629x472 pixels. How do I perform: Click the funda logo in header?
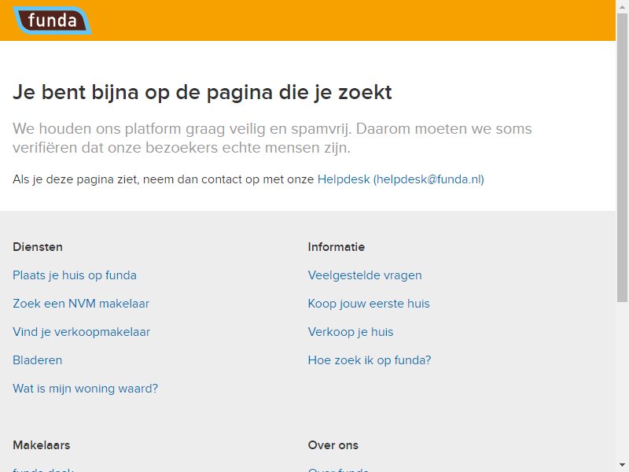click(52, 20)
